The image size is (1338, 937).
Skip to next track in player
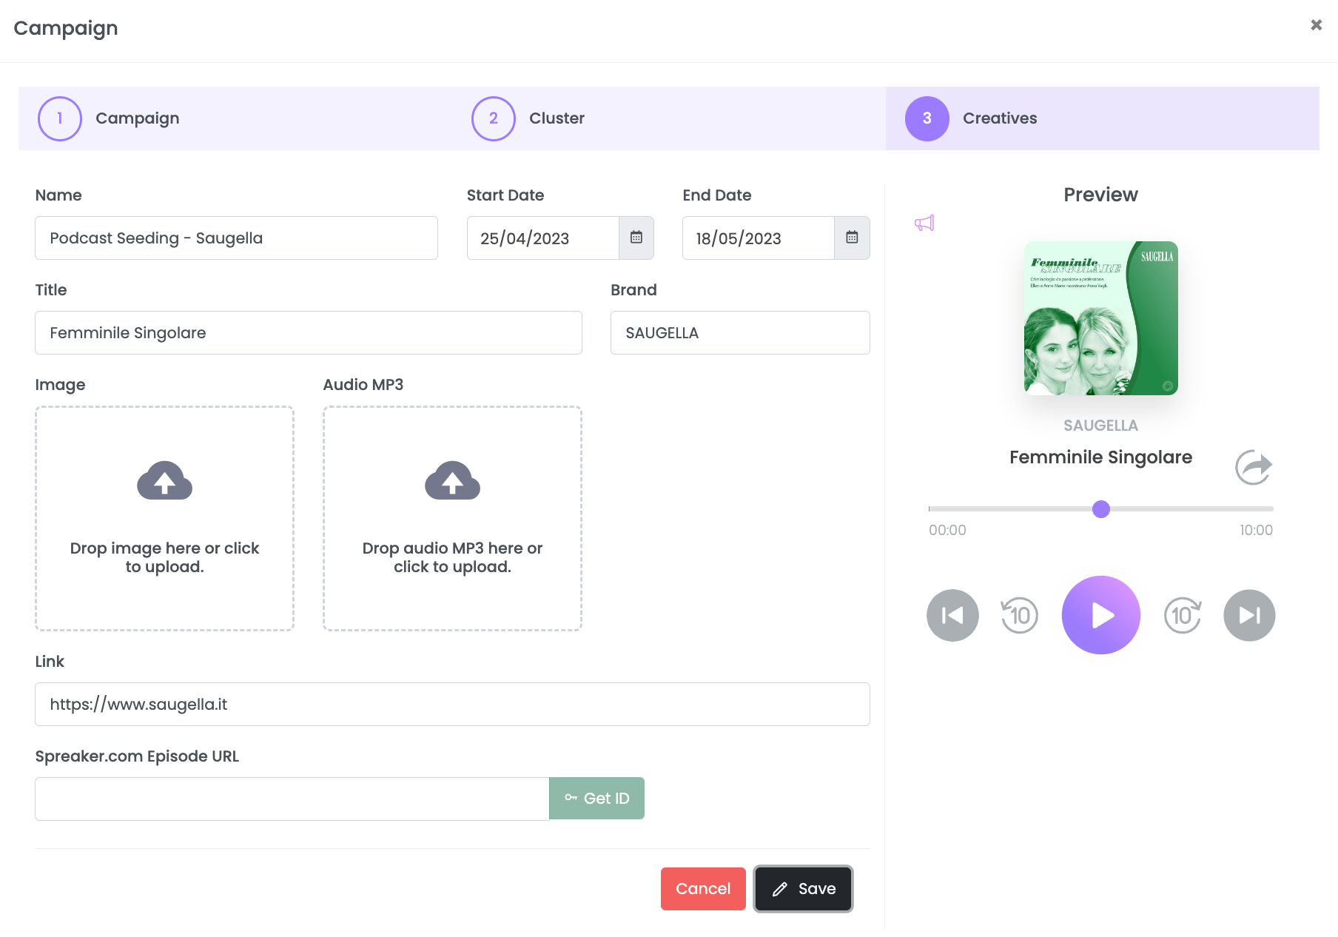[1249, 615]
